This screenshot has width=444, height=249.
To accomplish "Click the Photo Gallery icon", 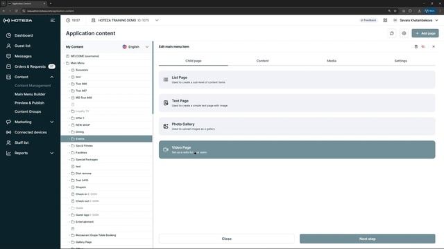I will point(166,126).
